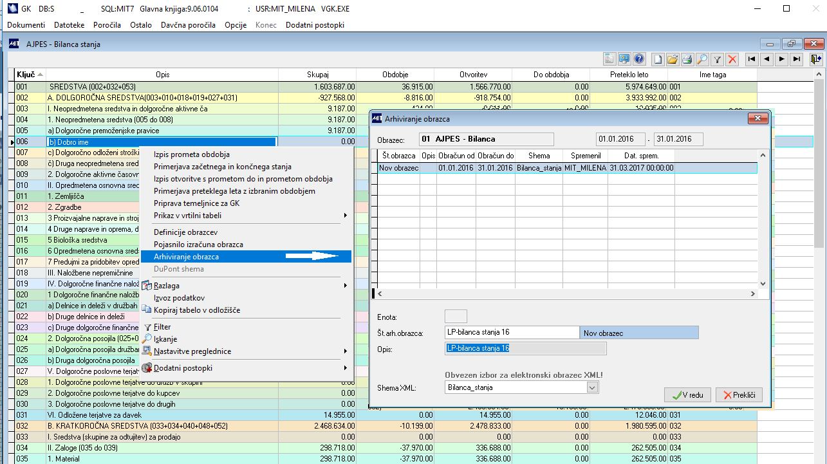This screenshot has height=464, width=827.
Task: Click the exit door icon
Action: pyautogui.click(x=816, y=59)
